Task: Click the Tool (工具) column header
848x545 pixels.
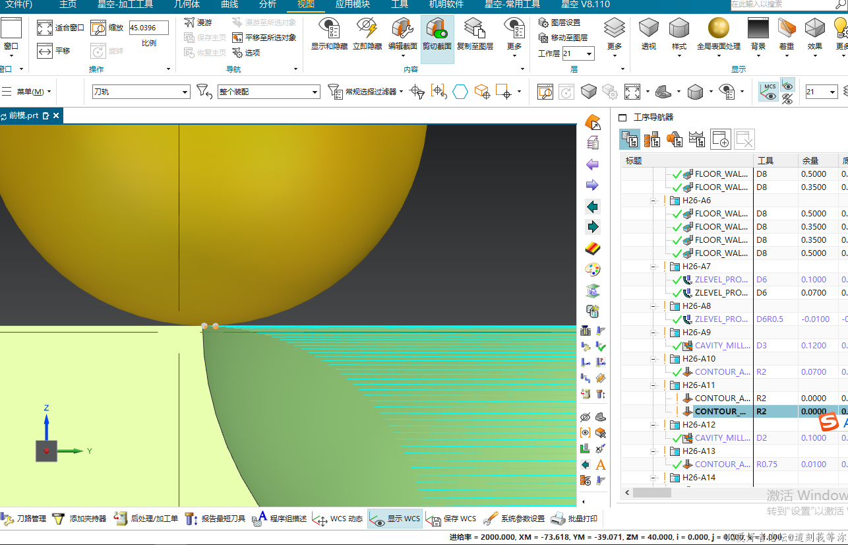Action: [776, 160]
